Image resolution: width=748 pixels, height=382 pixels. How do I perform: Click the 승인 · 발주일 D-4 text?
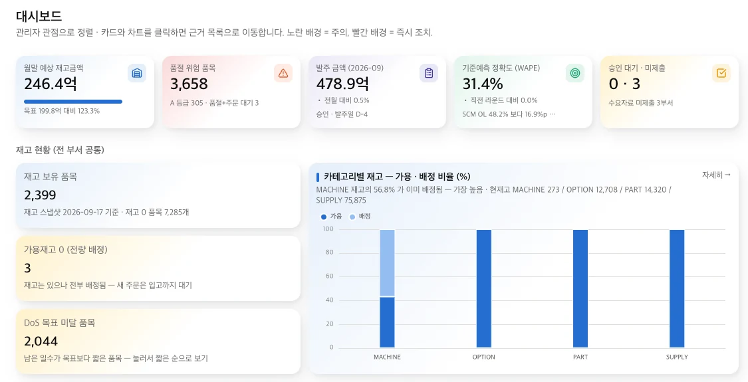(x=342, y=114)
